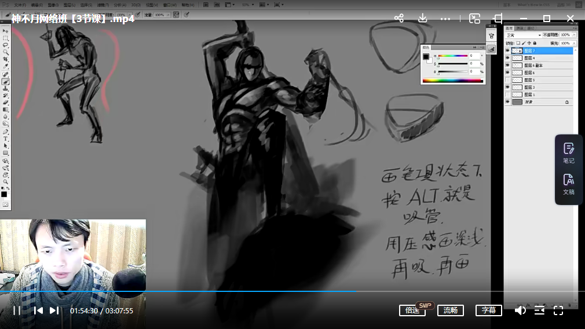The width and height of the screenshot is (585, 329).
Task: Select the Crop tool
Action: [5, 59]
